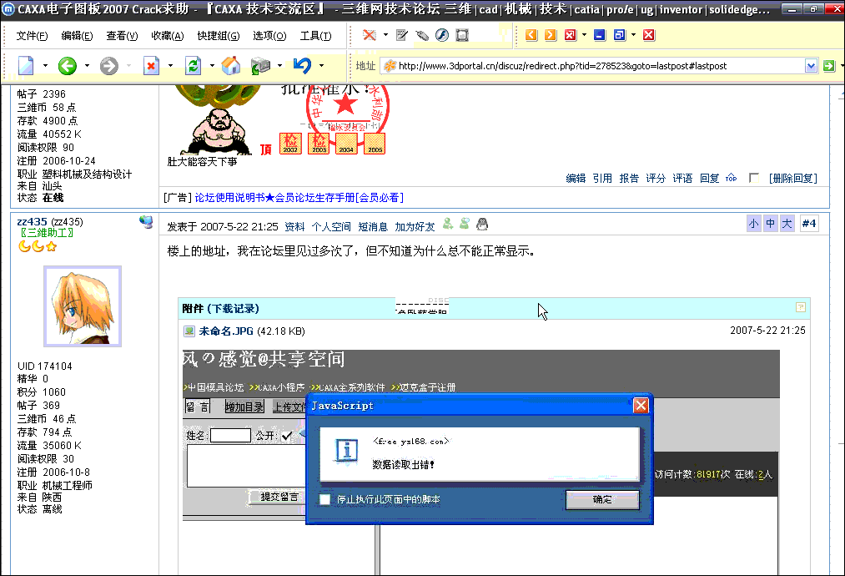845x576 pixels.
Task: Click the blue undo arrow icon
Action: [302, 65]
